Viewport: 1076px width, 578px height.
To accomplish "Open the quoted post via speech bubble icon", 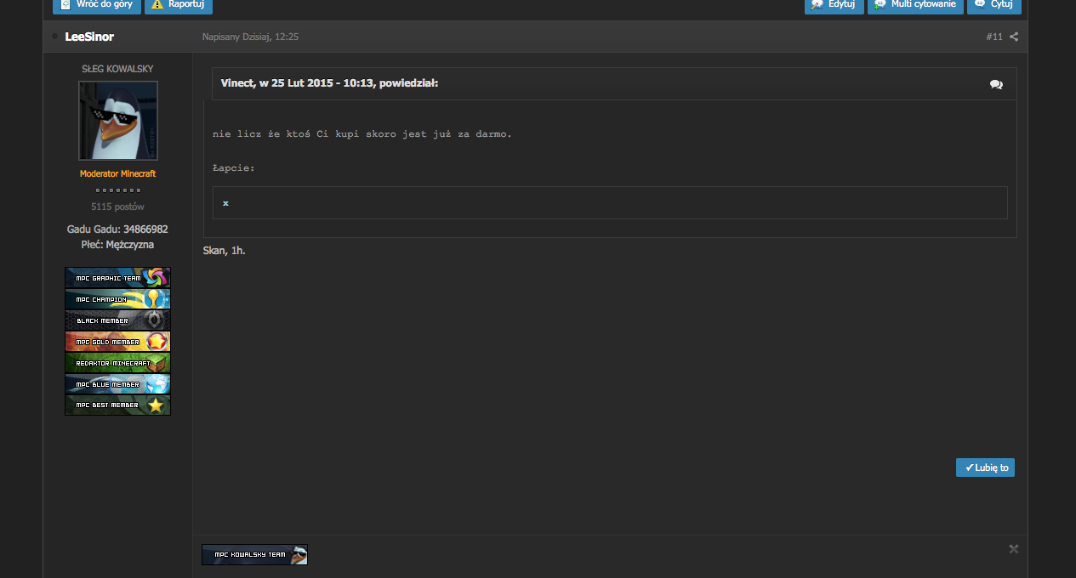I will pos(996,84).
